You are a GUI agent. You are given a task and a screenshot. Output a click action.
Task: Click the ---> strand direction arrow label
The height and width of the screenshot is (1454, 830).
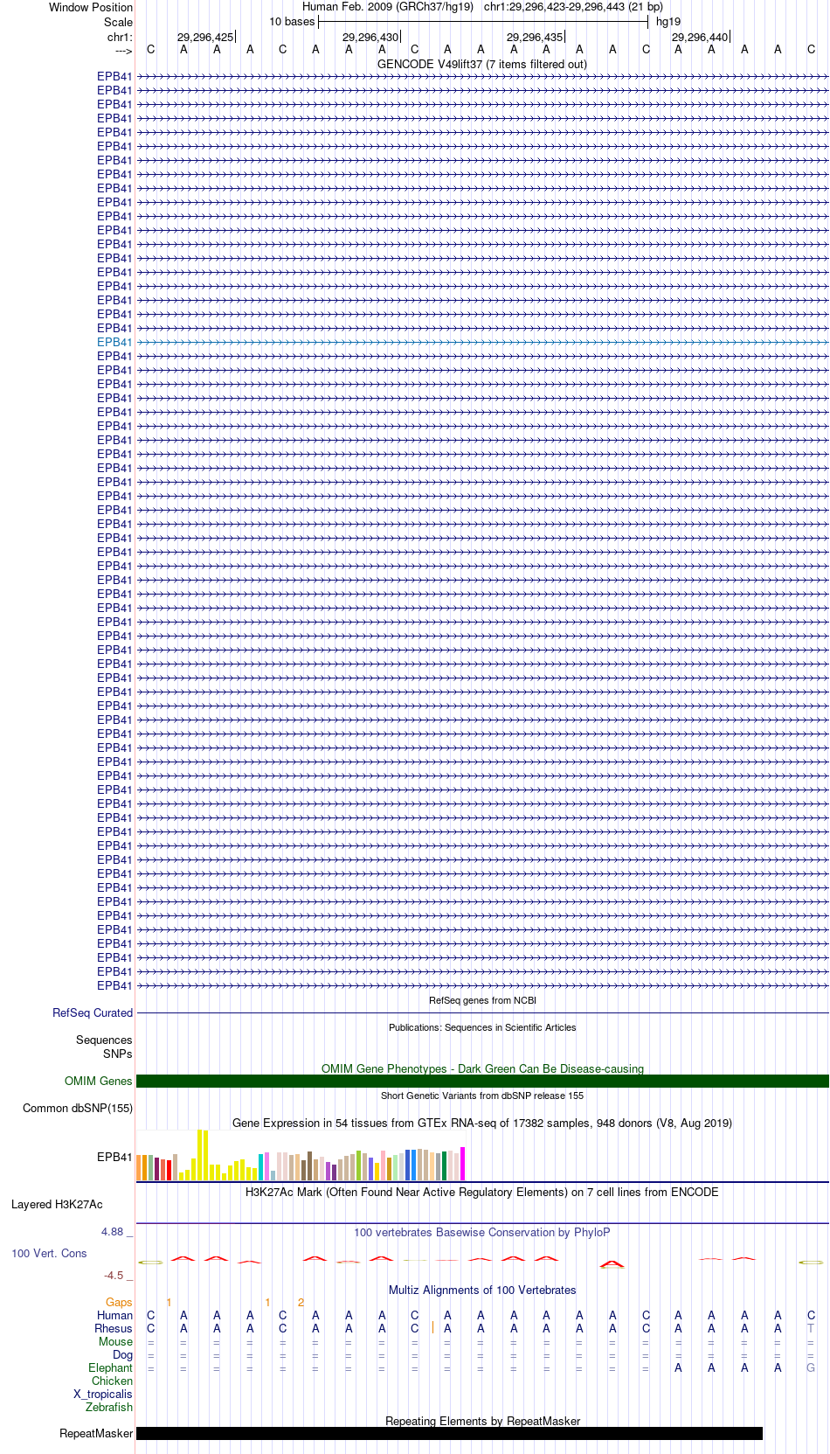pos(123,51)
